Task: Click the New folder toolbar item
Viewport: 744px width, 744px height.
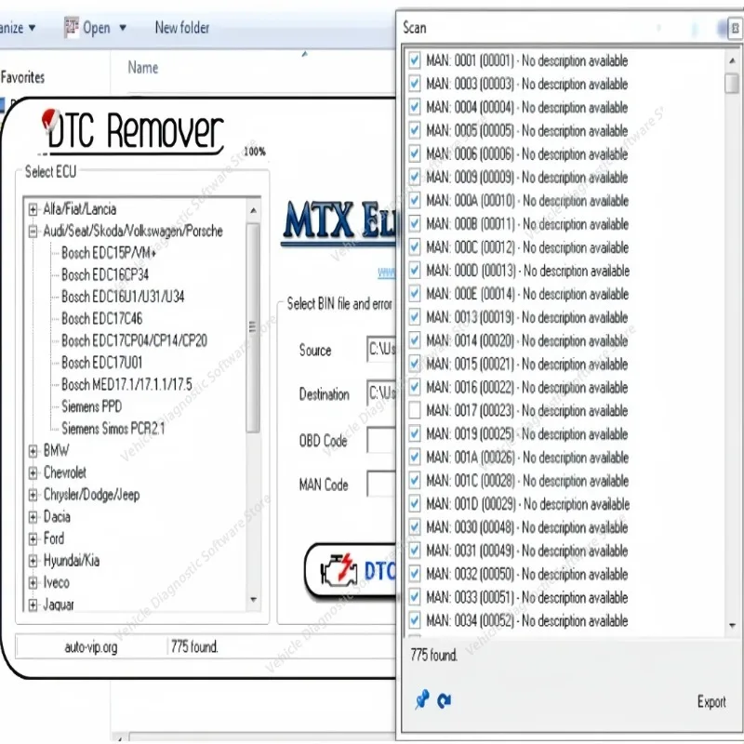Action: point(182,27)
